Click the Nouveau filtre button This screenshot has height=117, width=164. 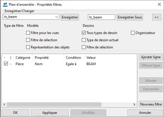tap(151, 104)
